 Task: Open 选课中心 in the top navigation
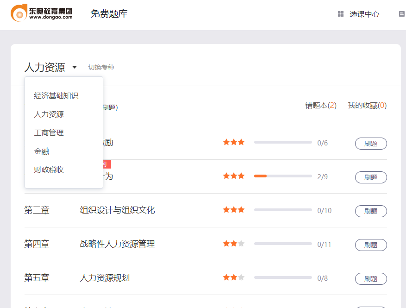364,14
